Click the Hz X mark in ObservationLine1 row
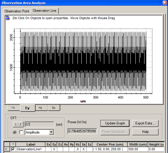 coord(78,149)
